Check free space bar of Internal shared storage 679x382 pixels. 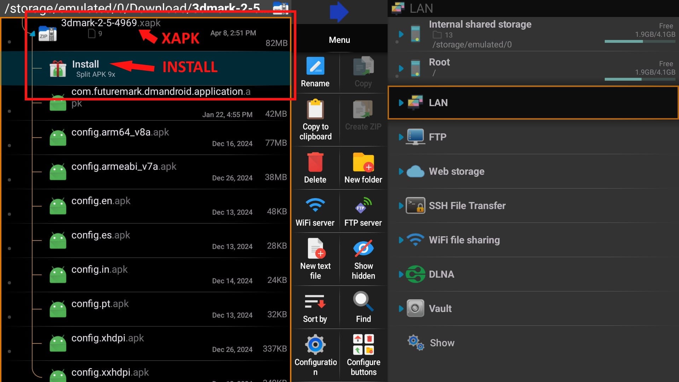[x=639, y=41]
